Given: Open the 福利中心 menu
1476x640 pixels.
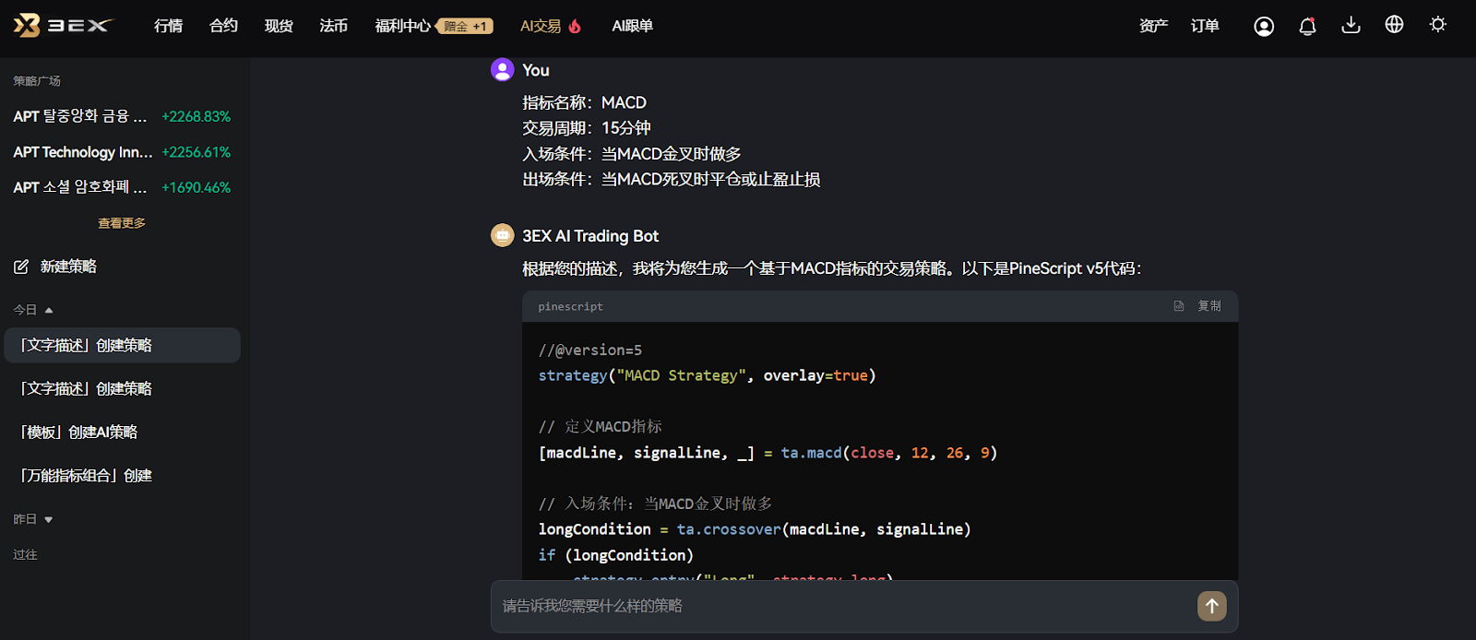Looking at the screenshot, I should pyautogui.click(x=402, y=26).
